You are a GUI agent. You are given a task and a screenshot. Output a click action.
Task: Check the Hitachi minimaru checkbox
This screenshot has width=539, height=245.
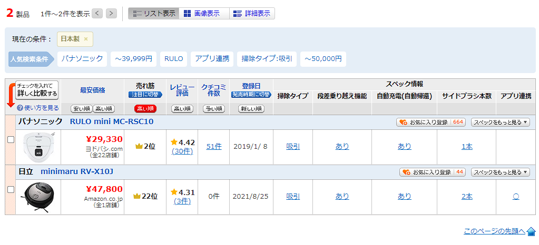[x=11, y=189]
